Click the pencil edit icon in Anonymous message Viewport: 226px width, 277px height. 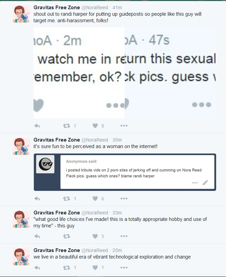[205, 183]
